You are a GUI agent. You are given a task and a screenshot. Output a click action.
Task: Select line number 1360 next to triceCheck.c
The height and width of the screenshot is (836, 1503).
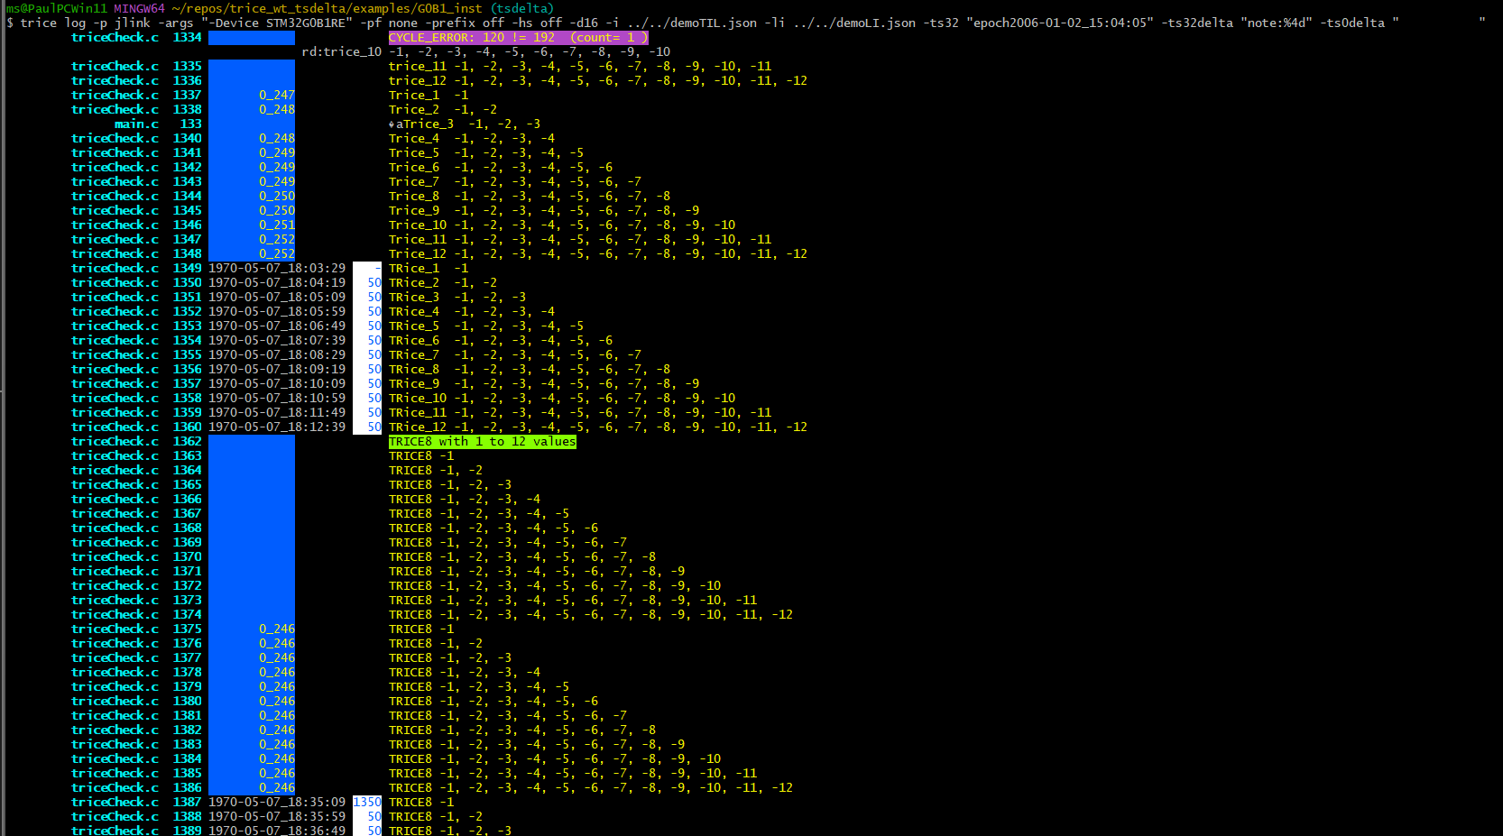(x=187, y=427)
